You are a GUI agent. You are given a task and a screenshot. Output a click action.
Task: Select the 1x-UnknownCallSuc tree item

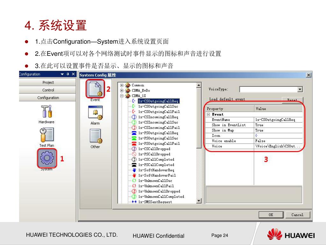(155, 181)
